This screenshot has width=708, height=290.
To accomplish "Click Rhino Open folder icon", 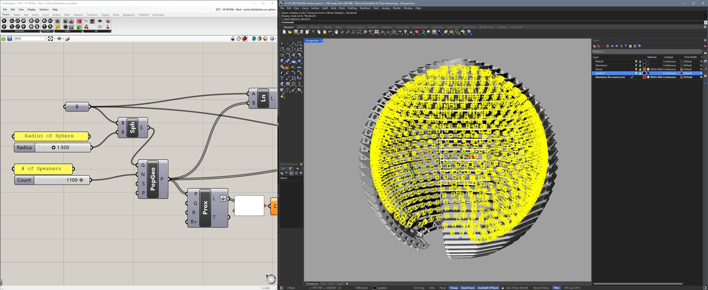I will [290, 32].
